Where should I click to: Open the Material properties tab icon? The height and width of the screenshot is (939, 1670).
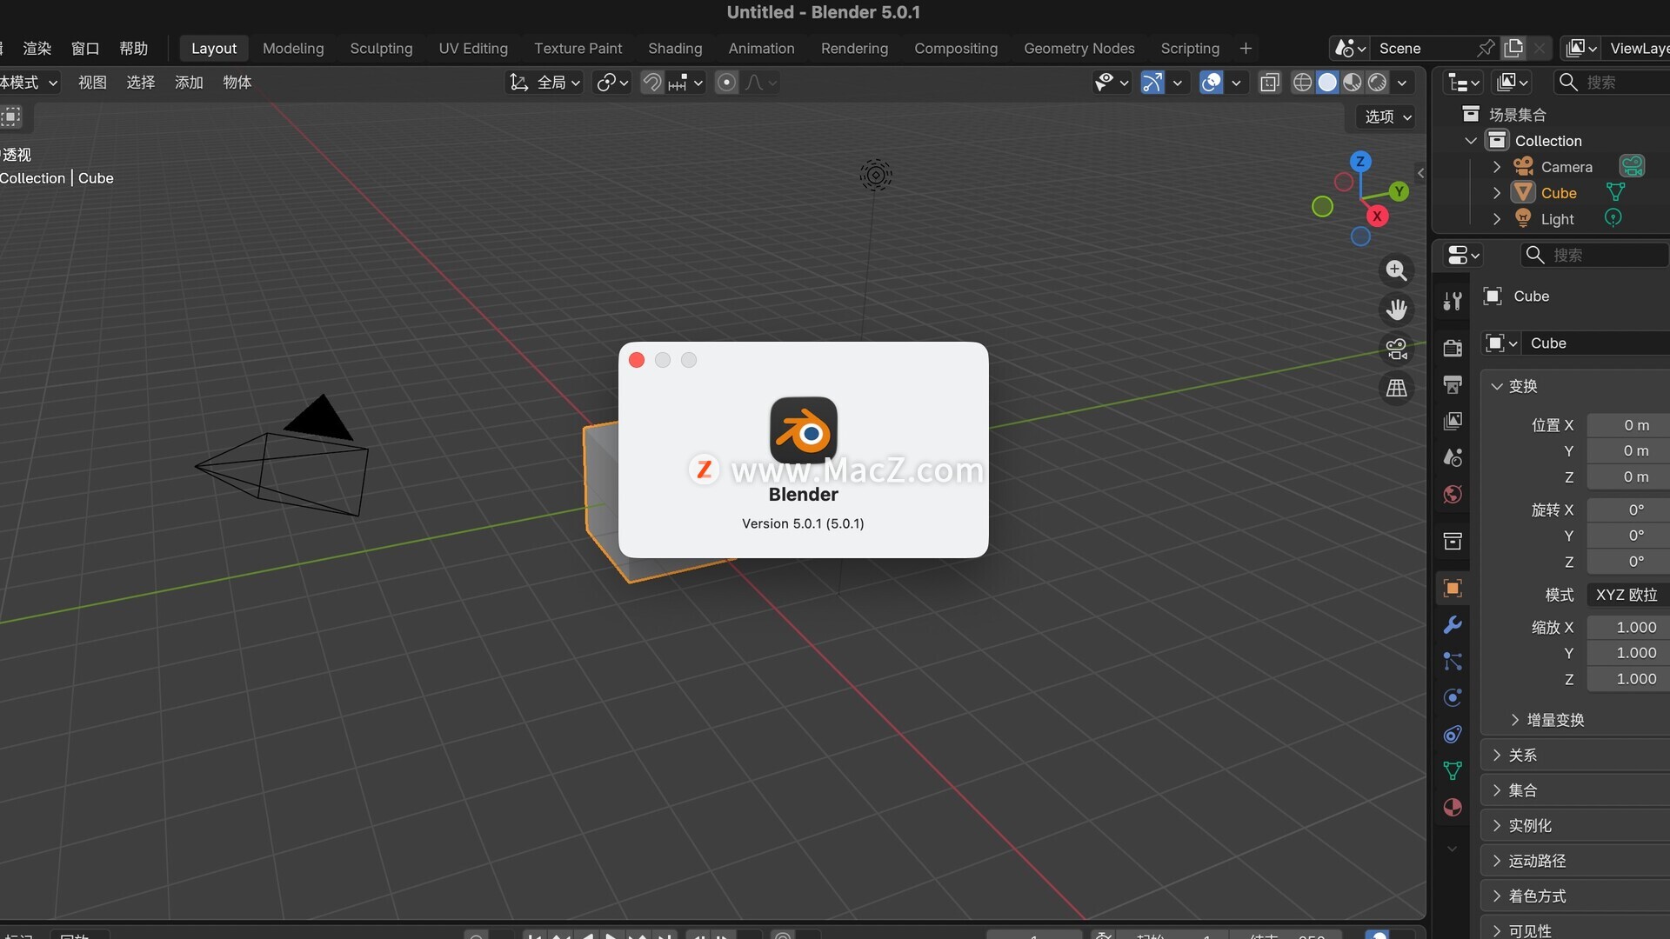1452,807
